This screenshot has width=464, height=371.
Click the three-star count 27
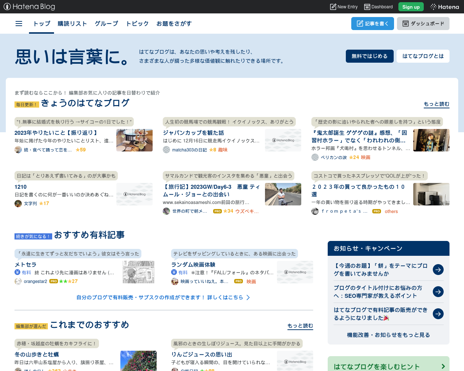[68, 282]
